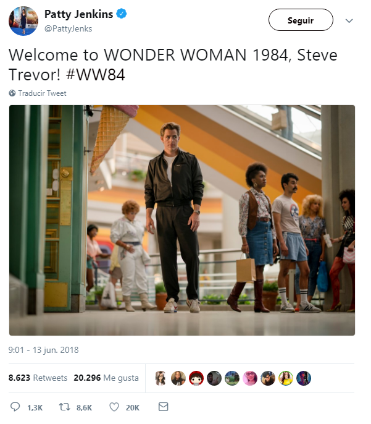The height and width of the screenshot is (424, 371).
Task: Open the Steve Trevor mall photo
Action: click(182, 220)
